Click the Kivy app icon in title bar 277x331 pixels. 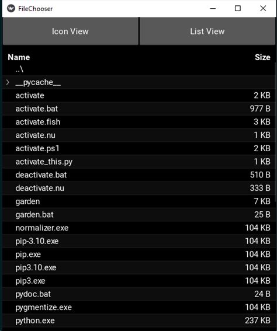[x=11, y=8]
